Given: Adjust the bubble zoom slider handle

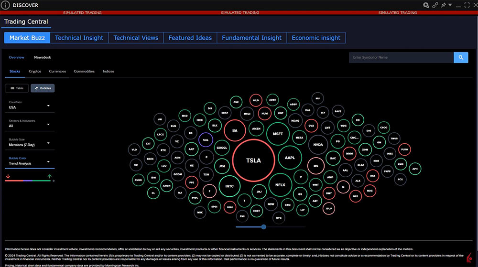Looking at the screenshot, I should click(264, 227).
